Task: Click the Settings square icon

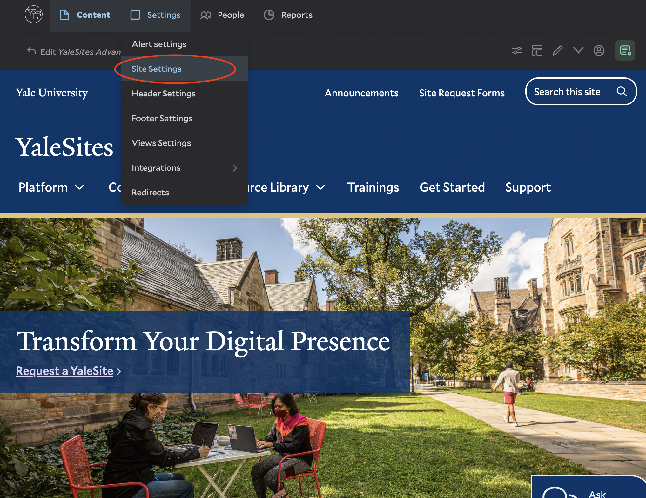Action: (x=135, y=15)
